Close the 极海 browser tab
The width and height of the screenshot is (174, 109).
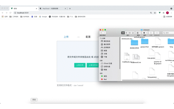tap(36, 8)
